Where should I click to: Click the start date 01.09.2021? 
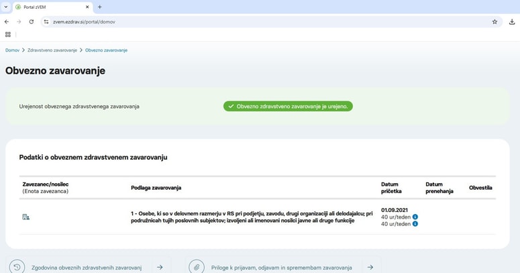pyautogui.click(x=395, y=210)
